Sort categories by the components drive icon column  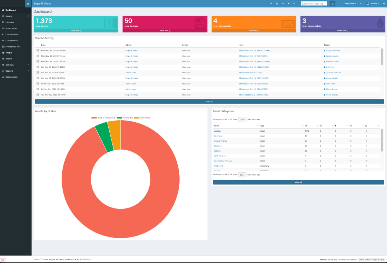[356, 126]
